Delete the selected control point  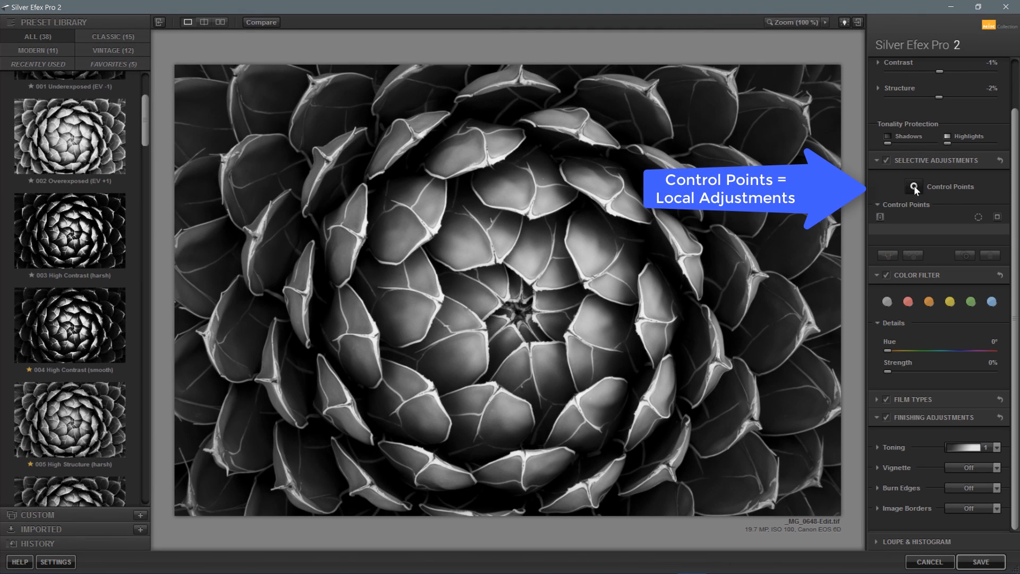tap(990, 256)
